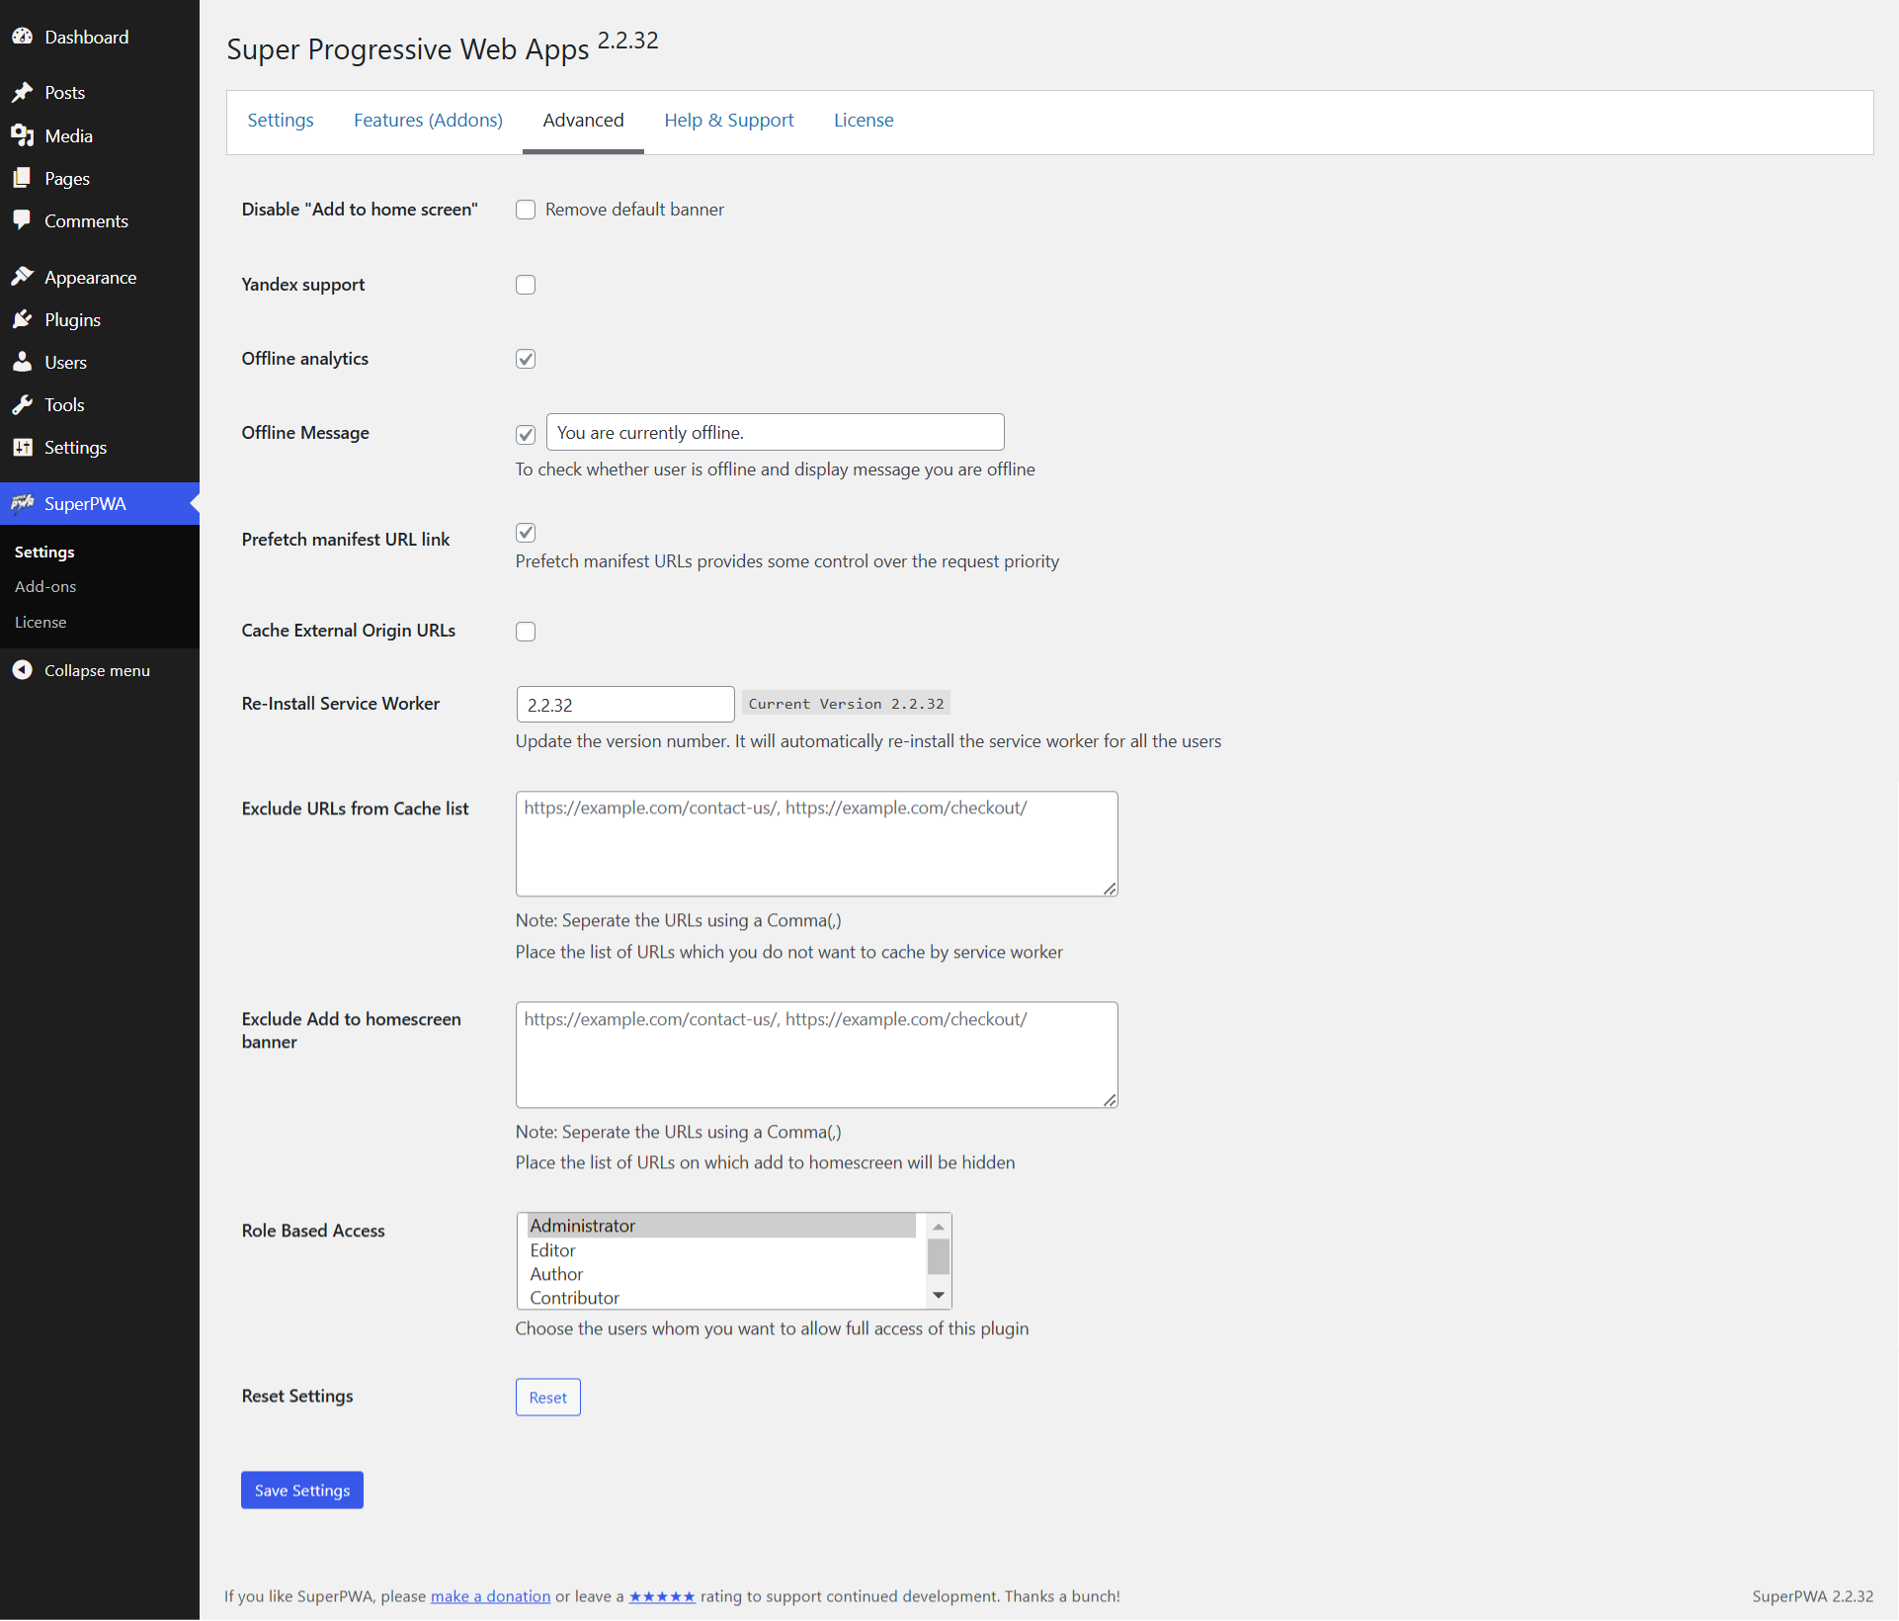Click the Save Settings button

tap(302, 1490)
